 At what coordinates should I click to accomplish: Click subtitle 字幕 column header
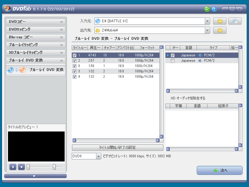click(178, 106)
